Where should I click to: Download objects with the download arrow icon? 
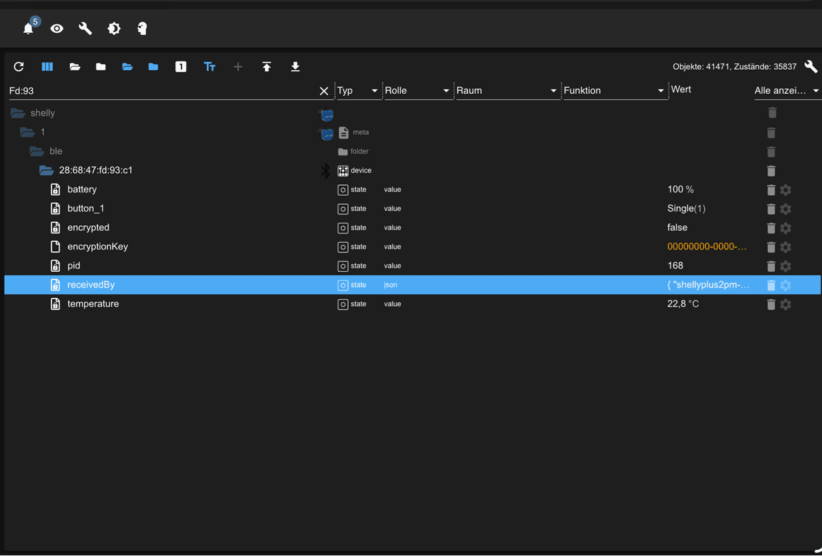pos(295,66)
